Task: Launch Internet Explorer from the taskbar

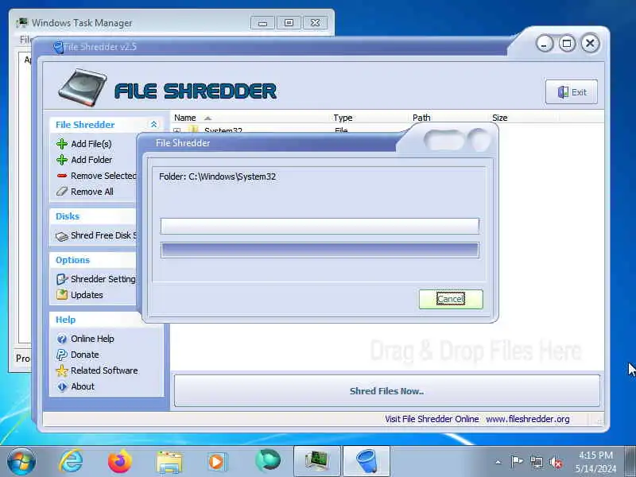Action: [72, 461]
